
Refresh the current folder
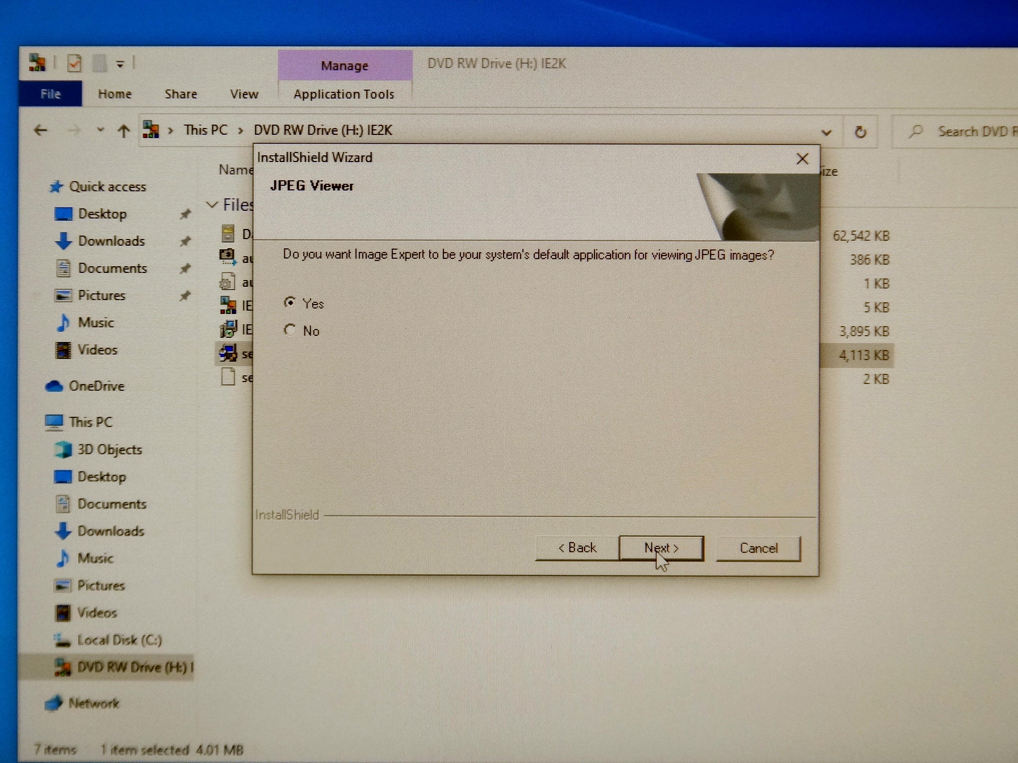click(x=860, y=132)
